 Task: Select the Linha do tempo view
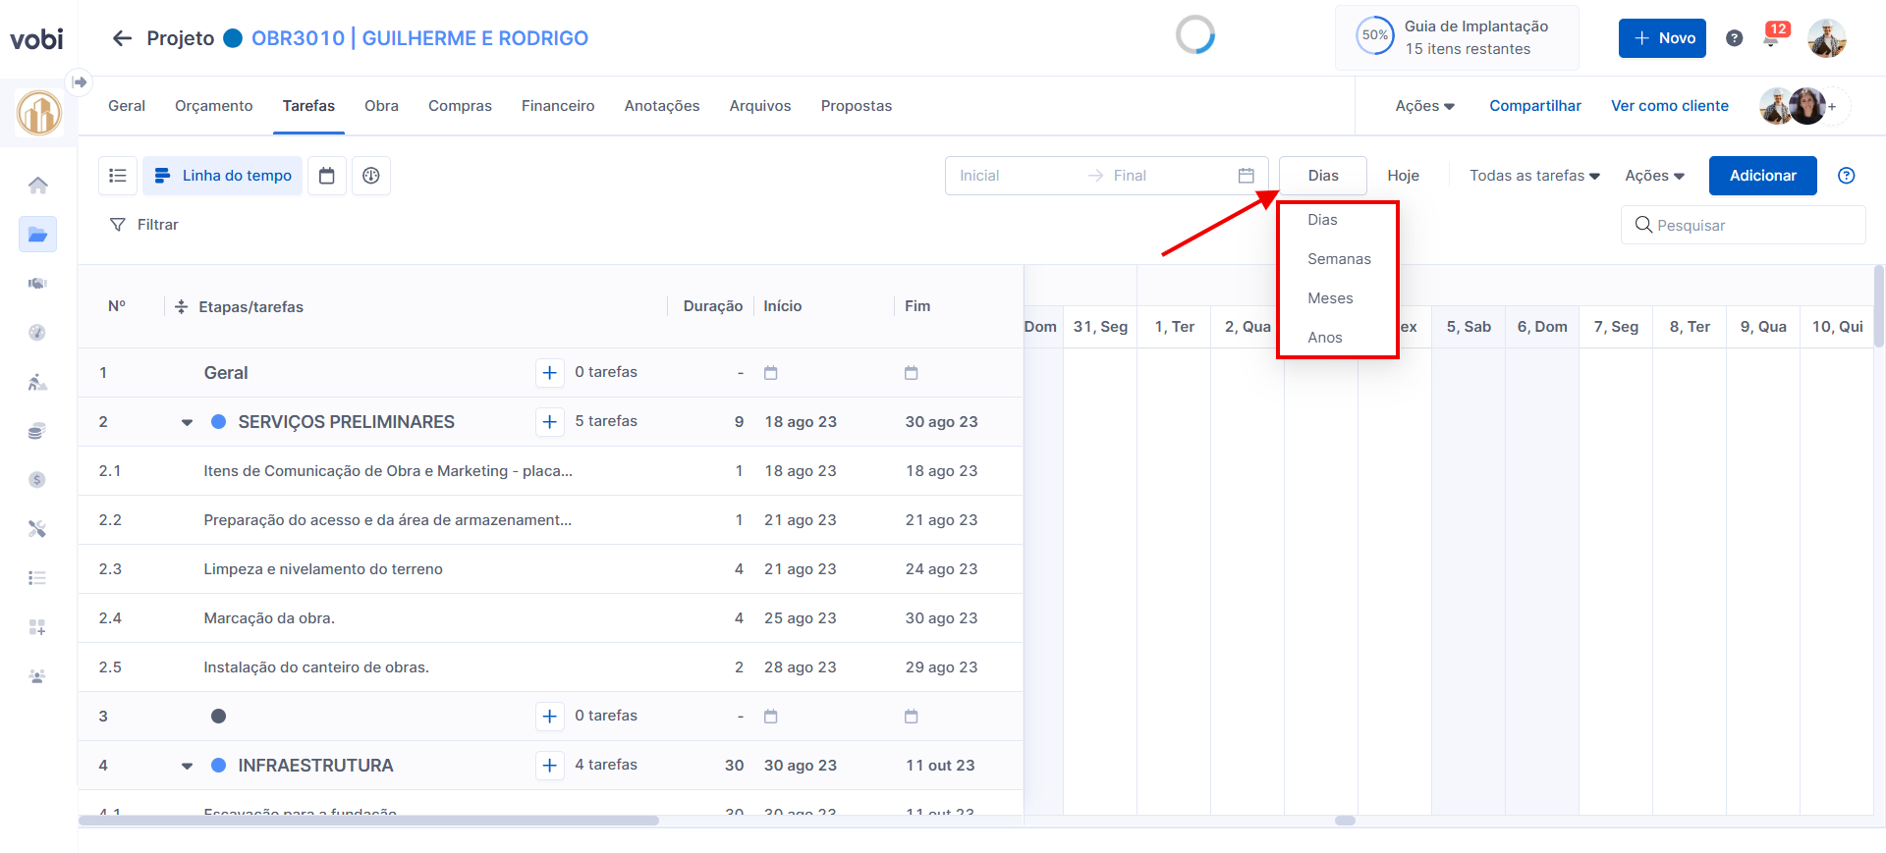coord(223,176)
